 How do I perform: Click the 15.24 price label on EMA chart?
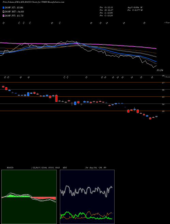coord(160,70)
